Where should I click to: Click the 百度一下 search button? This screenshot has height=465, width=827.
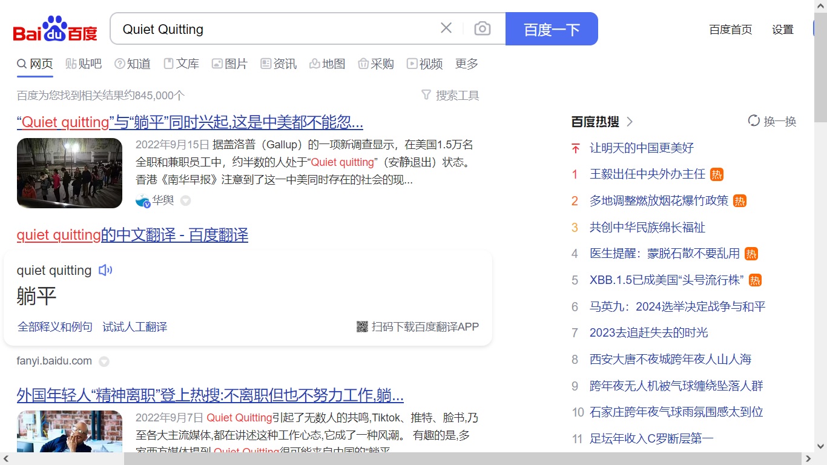[x=552, y=28]
